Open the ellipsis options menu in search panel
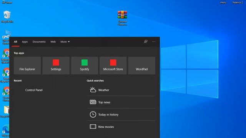 point(154,42)
